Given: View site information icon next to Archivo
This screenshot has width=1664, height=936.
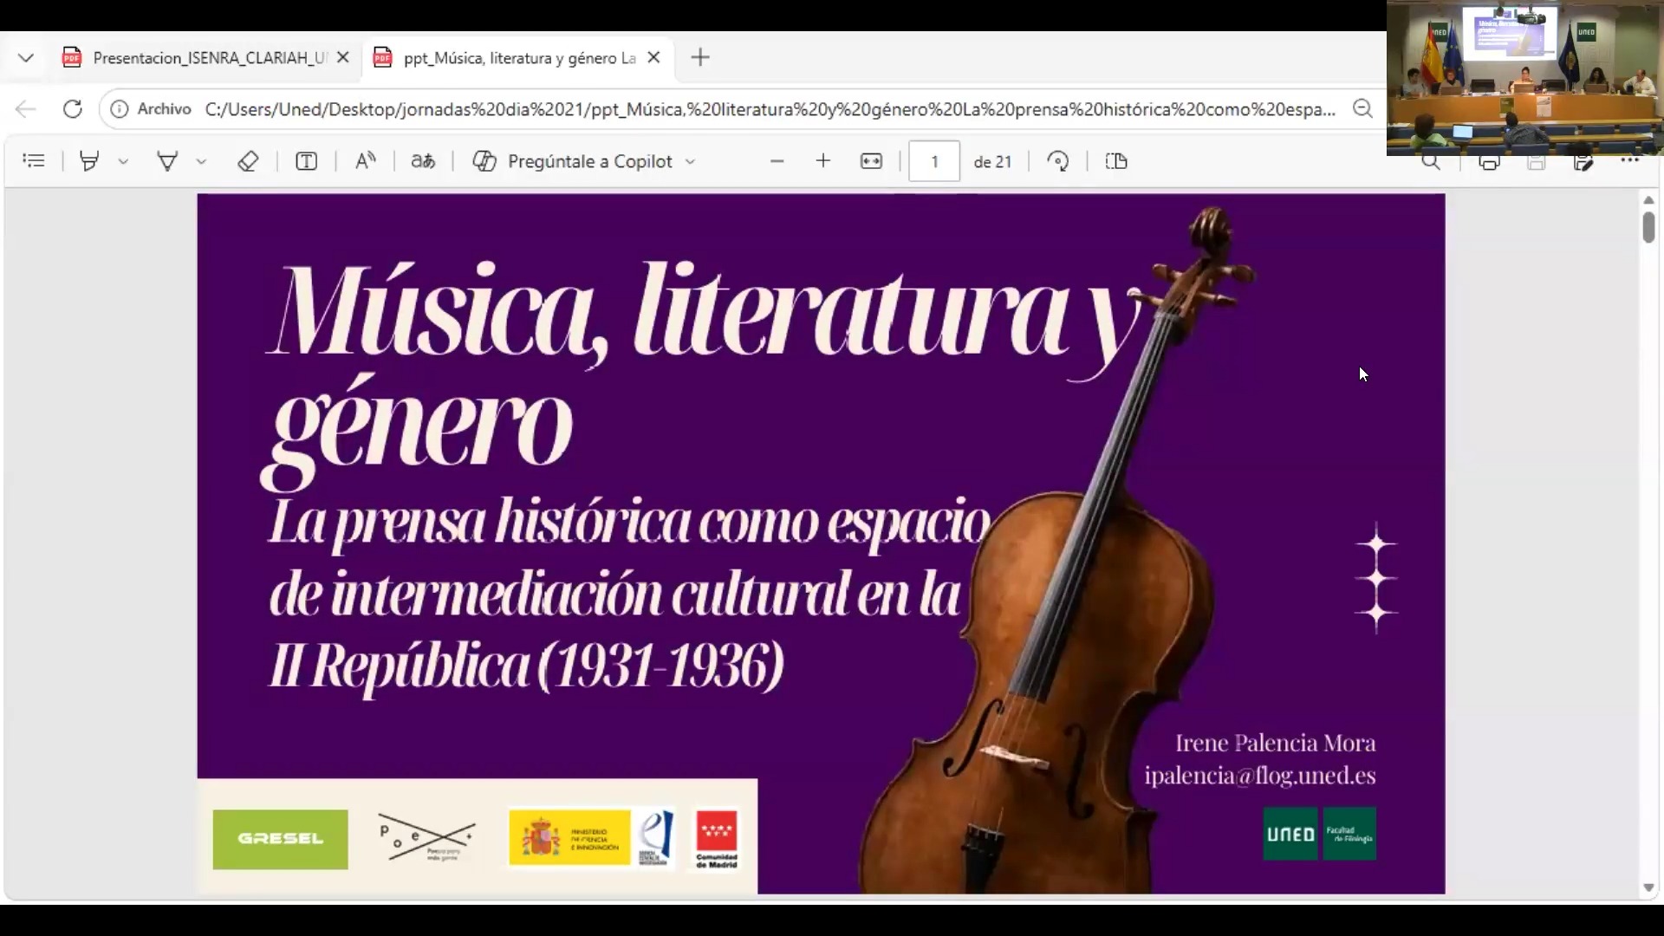Looking at the screenshot, I should point(120,109).
